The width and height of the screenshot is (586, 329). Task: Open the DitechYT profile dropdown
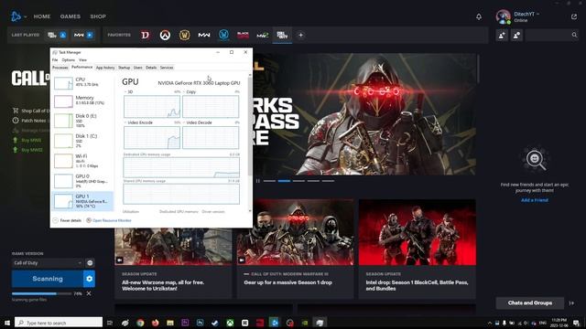526,15
